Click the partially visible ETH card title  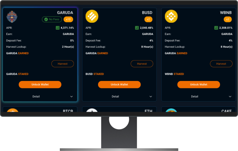tap(148, 111)
